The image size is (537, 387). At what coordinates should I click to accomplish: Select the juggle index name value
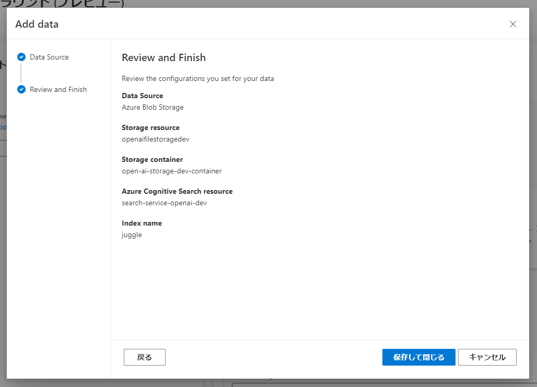point(132,235)
